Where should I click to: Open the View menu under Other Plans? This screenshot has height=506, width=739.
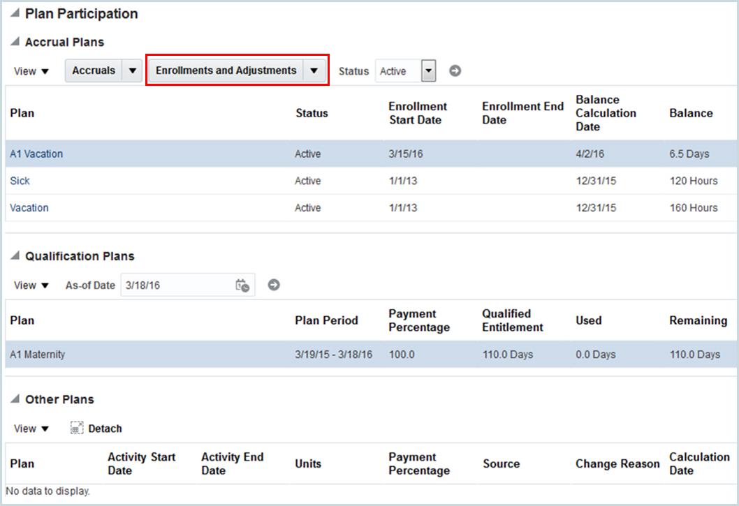point(31,428)
